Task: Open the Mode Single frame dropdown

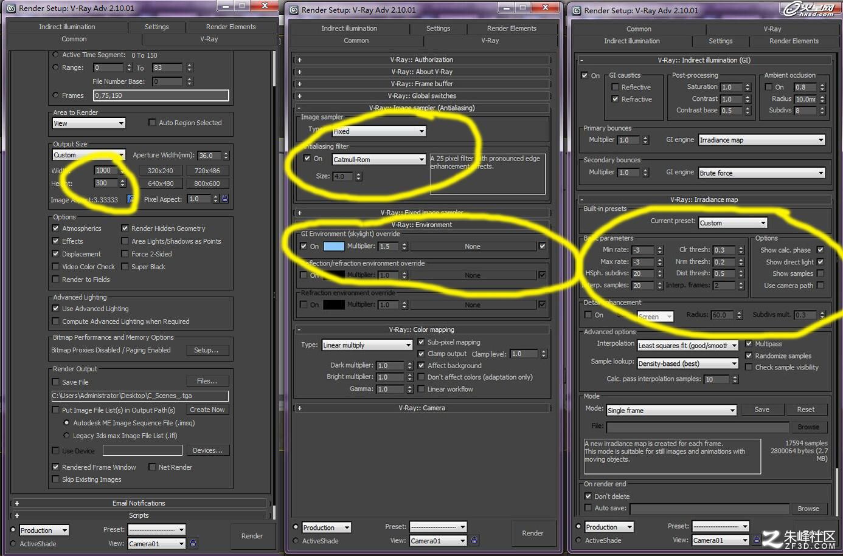Action: (671, 410)
